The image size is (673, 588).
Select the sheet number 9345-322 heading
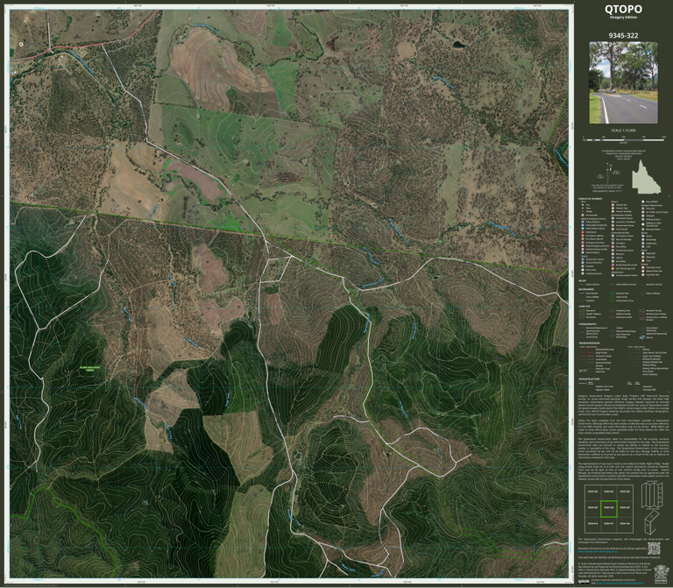point(623,35)
